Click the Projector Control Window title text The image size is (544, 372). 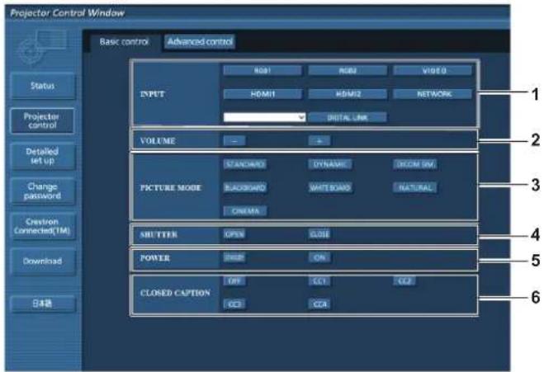(68, 13)
